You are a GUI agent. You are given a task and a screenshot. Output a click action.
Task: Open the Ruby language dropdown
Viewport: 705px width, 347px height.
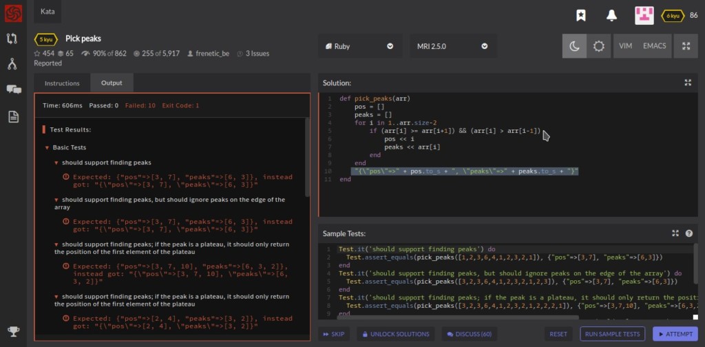click(x=359, y=46)
